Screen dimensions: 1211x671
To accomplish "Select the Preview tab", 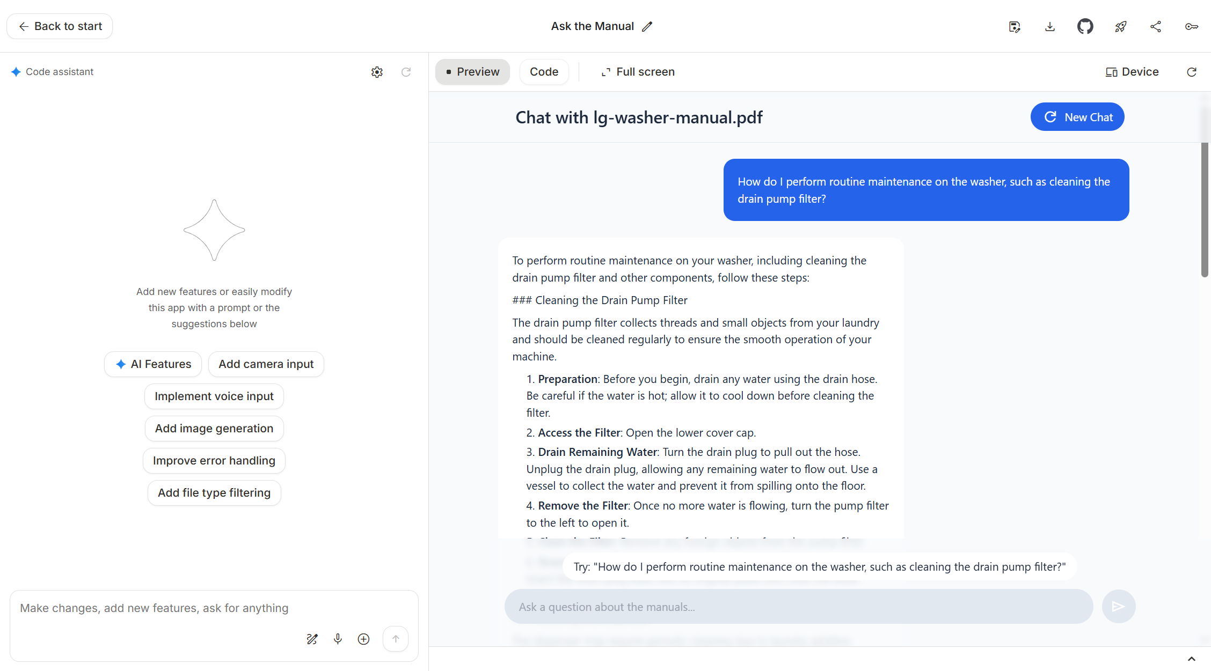I will (x=472, y=72).
